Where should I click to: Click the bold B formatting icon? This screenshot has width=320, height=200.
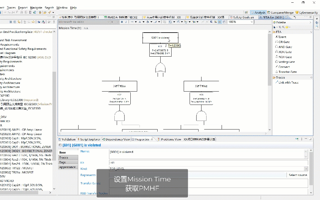point(122,22)
